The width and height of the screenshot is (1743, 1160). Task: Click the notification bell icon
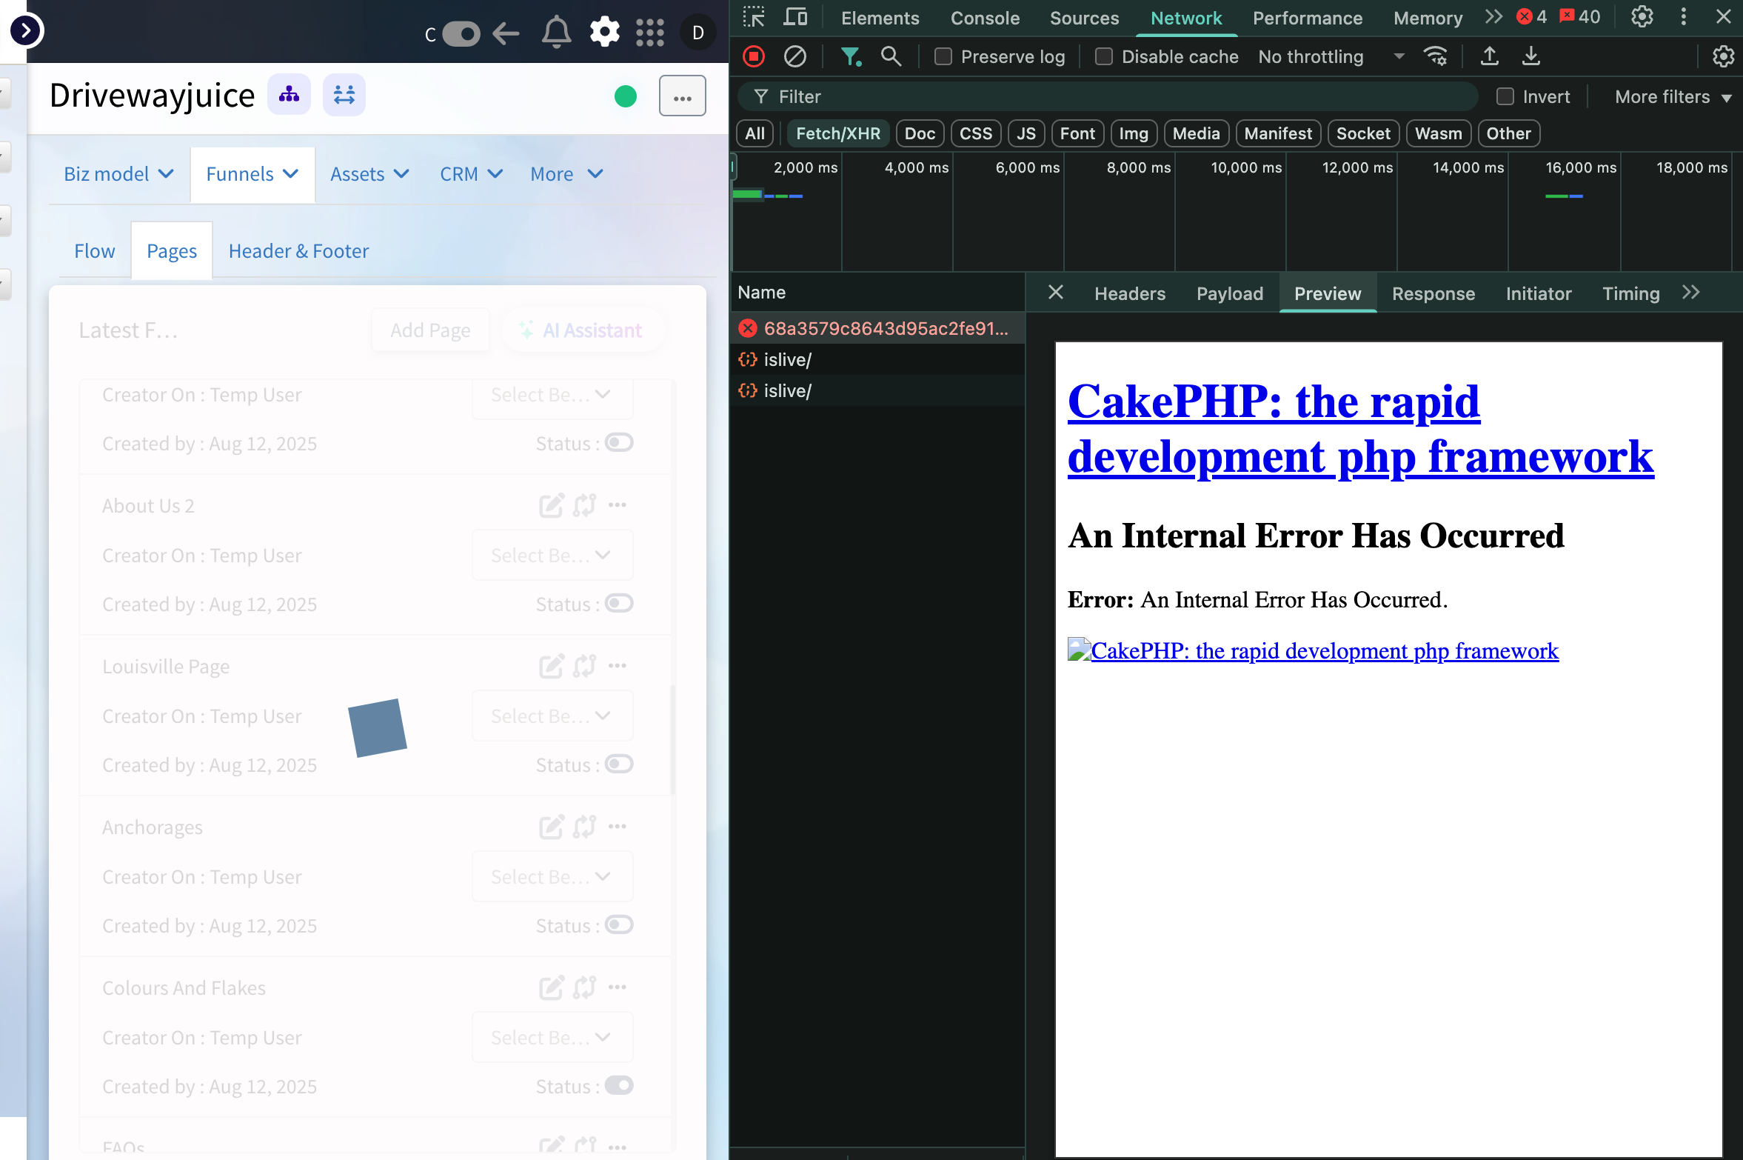(556, 33)
